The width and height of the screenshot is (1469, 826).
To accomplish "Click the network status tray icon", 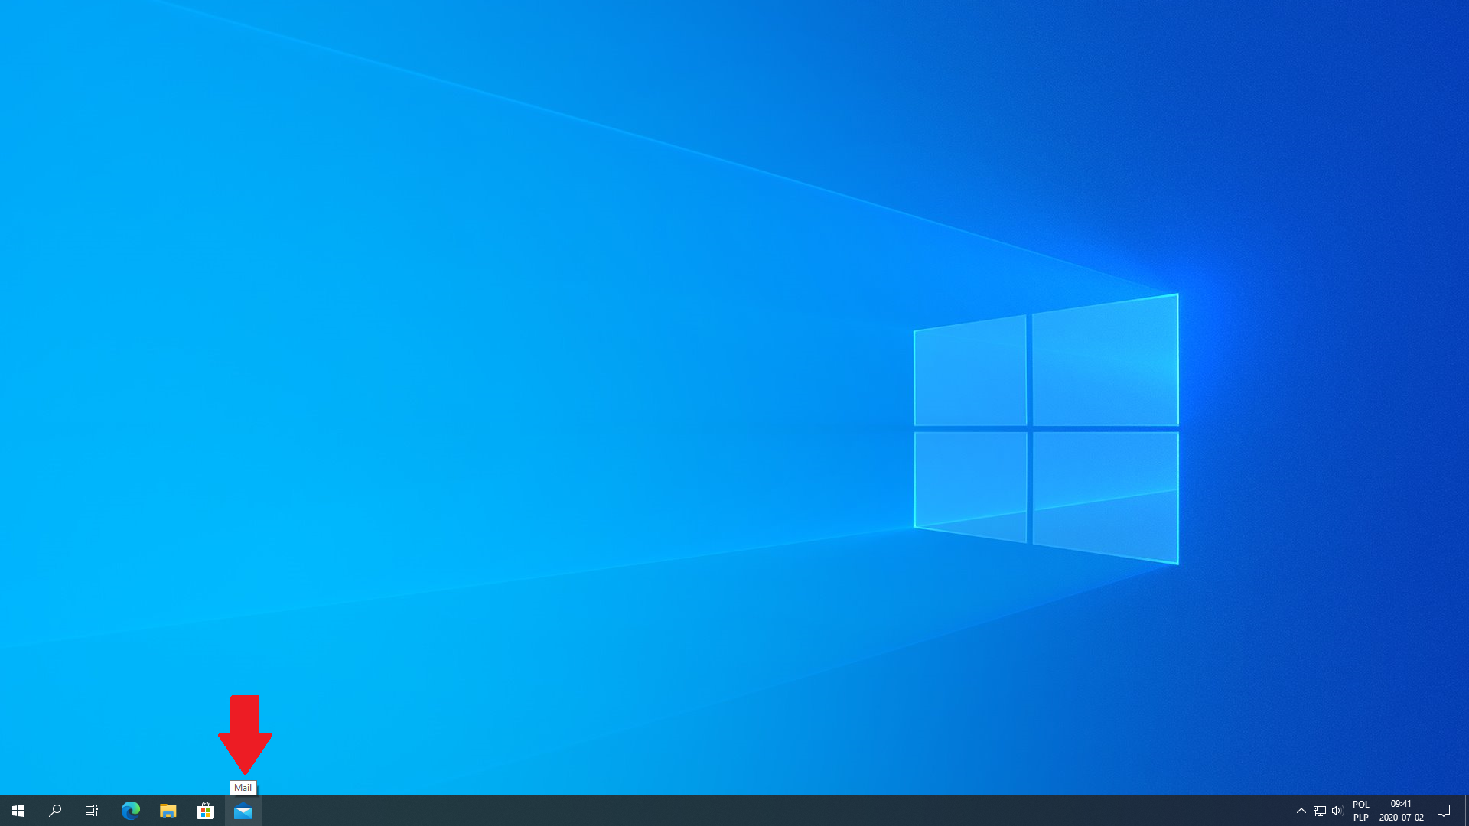I will click(1320, 811).
